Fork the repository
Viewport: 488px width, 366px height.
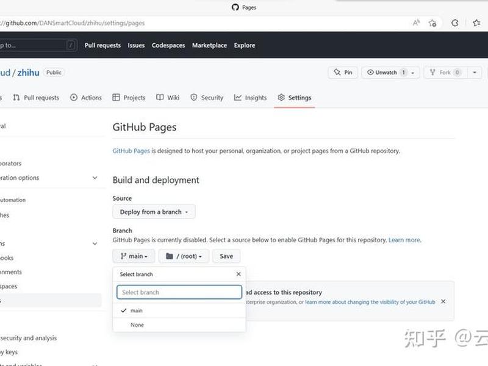coord(445,73)
